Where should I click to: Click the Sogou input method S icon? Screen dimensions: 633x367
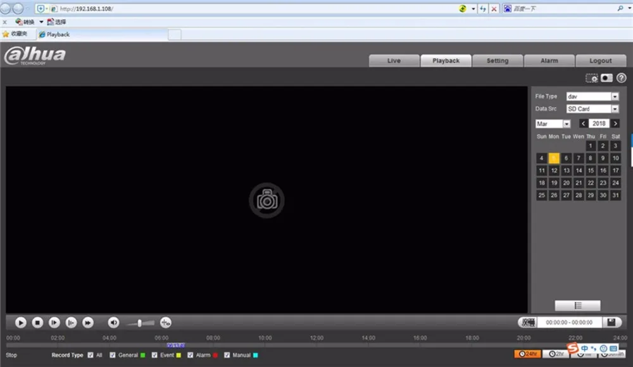tap(572, 347)
